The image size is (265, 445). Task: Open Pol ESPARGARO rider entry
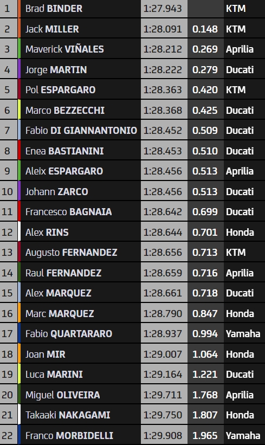point(61,89)
